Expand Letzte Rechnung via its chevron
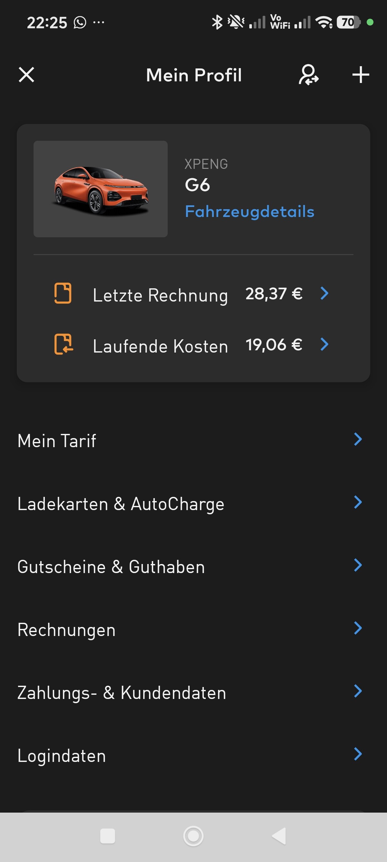This screenshot has height=862, width=387. (x=324, y=293)
